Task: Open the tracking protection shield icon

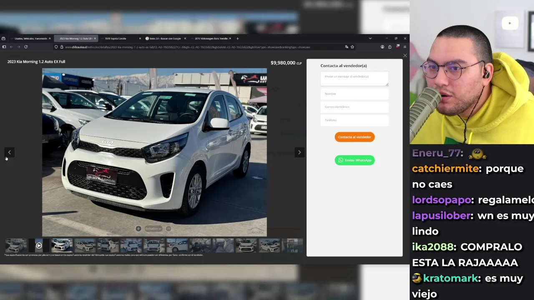Action: 56,47
